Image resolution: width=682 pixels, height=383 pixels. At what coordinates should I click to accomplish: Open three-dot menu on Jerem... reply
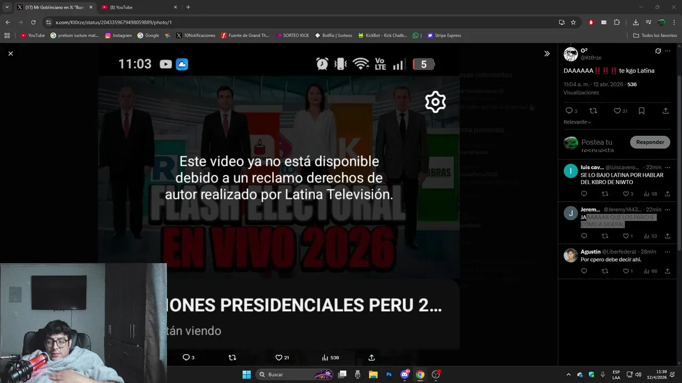pyautogui.click(x=668, y=210)
